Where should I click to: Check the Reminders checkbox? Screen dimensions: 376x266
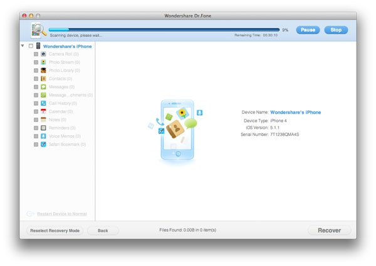point(36,128)
